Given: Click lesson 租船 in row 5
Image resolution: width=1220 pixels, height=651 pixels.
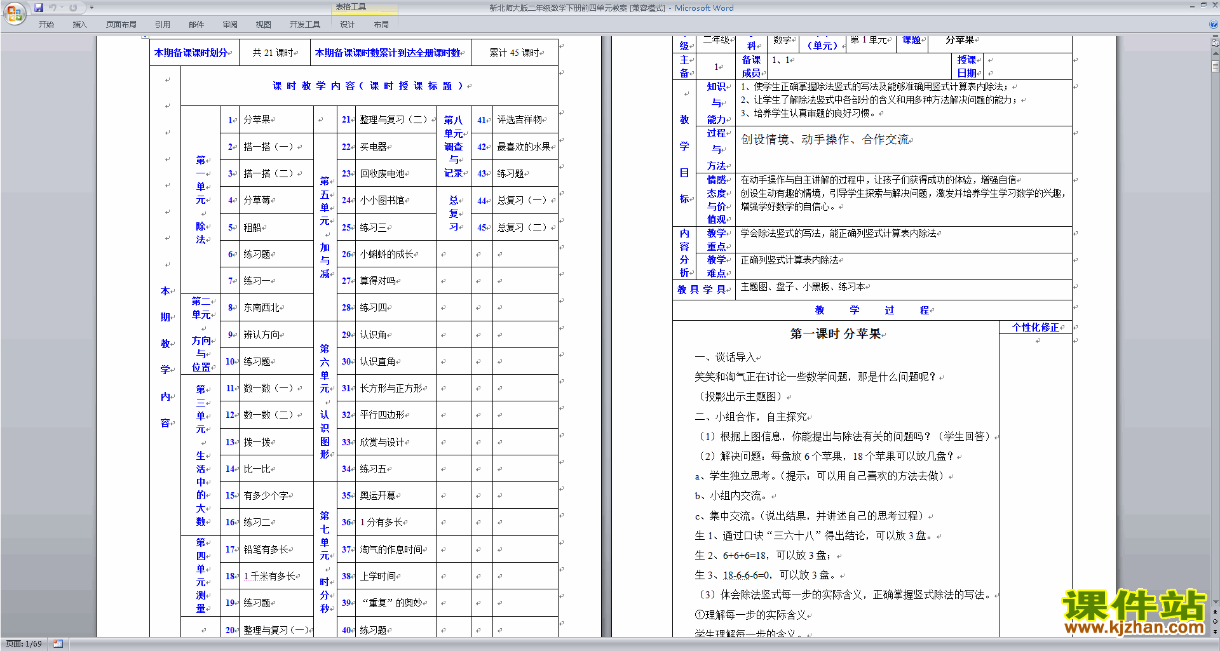Looking at the screenshot, I should 253,227.
